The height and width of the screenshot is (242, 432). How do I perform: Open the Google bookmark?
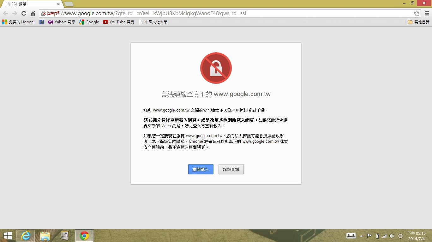click(89, 22)
